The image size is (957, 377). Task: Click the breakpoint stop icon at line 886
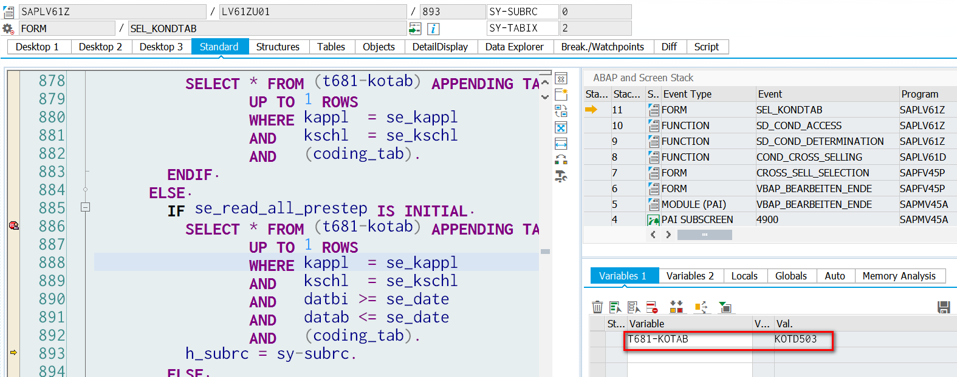point(13,225)
